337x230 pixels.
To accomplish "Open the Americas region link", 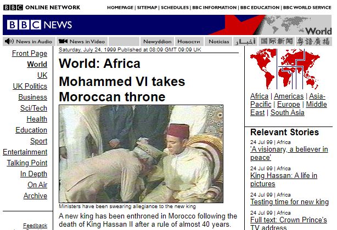I will 289,96.
